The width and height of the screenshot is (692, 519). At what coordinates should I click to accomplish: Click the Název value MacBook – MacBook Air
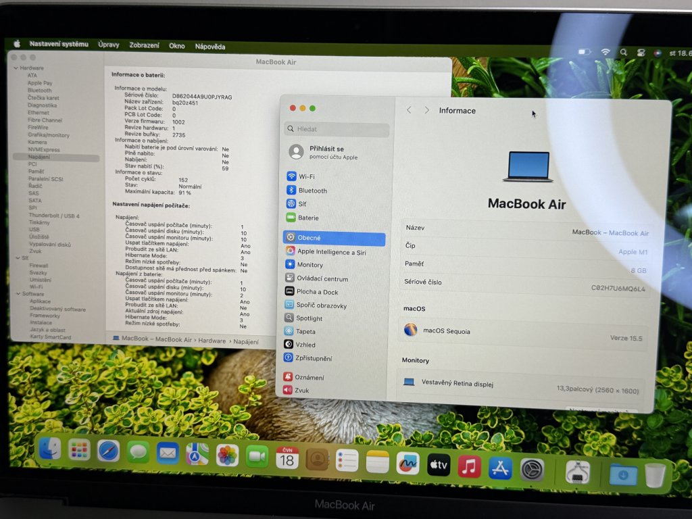click(x=610, y=232)
